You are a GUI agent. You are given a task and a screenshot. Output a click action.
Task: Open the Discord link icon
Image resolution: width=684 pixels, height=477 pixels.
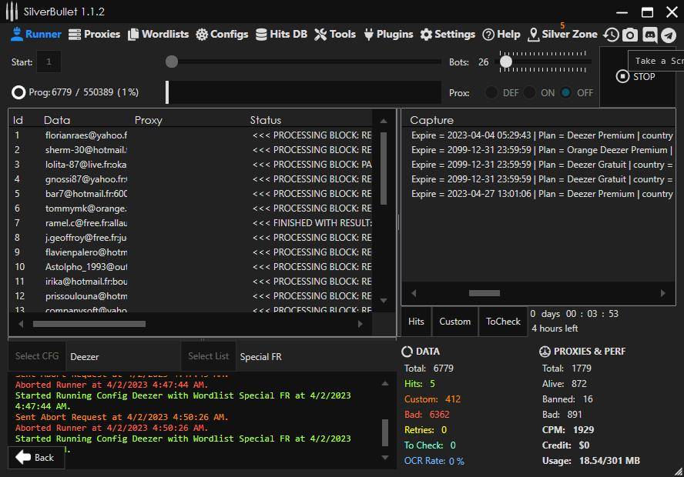(649, 35)
